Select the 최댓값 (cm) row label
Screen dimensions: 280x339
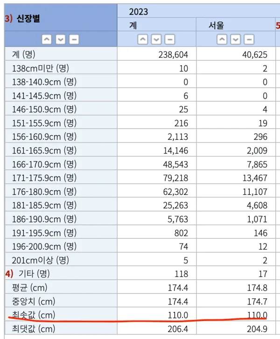click(34, 329)
